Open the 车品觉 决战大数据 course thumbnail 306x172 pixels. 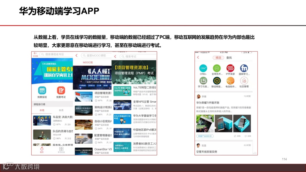point(42,121)
